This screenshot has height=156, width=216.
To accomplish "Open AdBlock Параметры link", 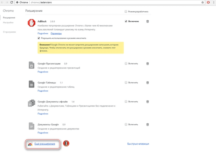I will (x=56, y=34).
